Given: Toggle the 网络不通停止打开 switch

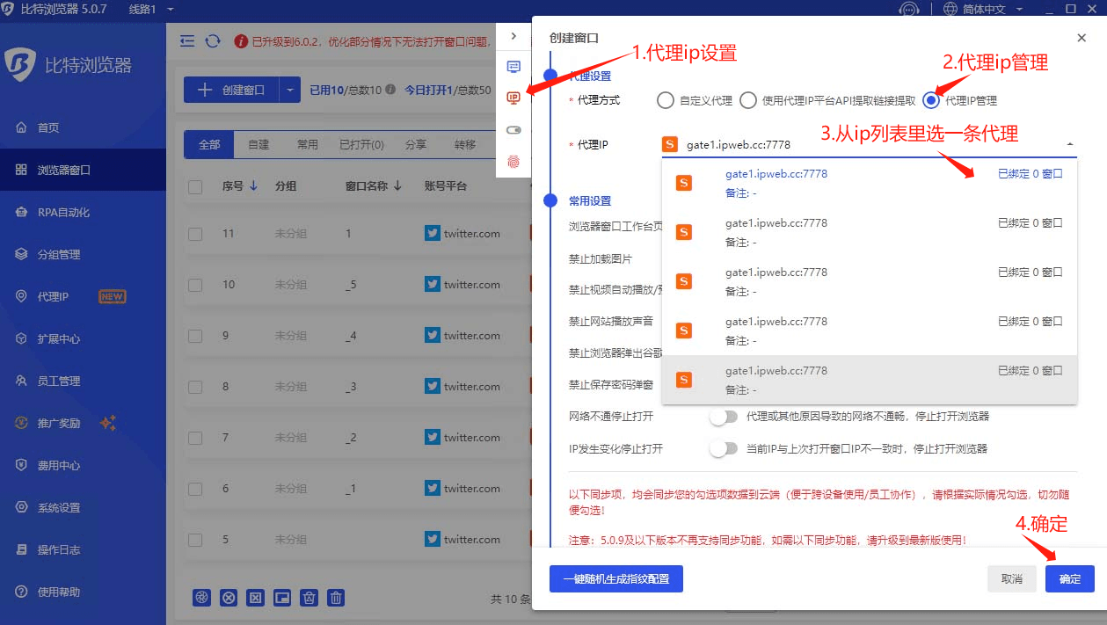Looking at the screenshot, I should pyautogui.click(x=724, y=416).
